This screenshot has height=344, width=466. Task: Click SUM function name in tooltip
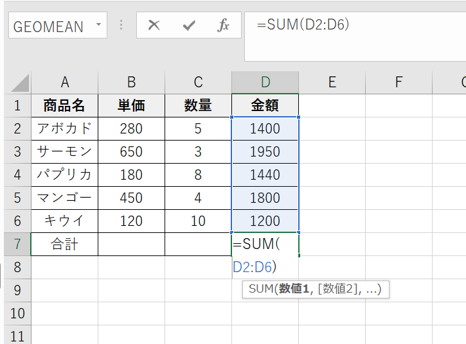(x=260, y=289)
